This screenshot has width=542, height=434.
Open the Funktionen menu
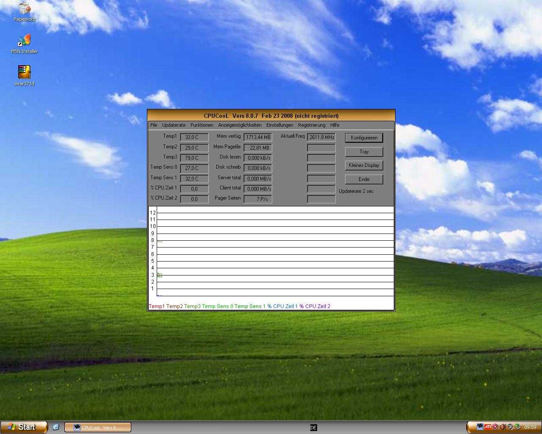tap(202, 125)
